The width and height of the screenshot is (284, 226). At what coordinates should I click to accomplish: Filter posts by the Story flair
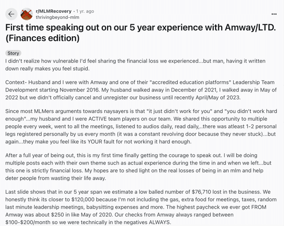[13, 53]
